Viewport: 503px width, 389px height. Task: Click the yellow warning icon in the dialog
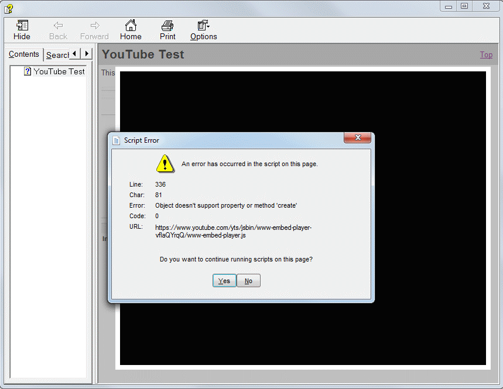165,164
